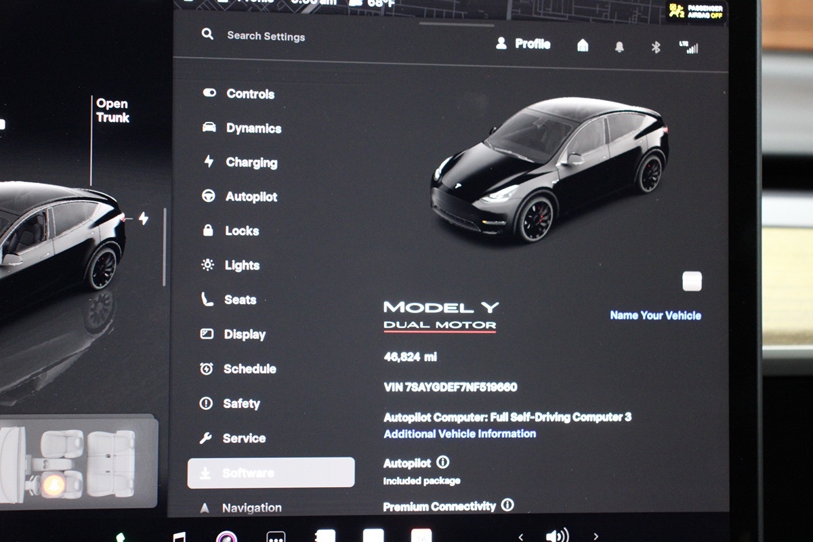Open the HomeLink garage icon
The width and height of the screenshot is (813, 542).
[583, 45]
